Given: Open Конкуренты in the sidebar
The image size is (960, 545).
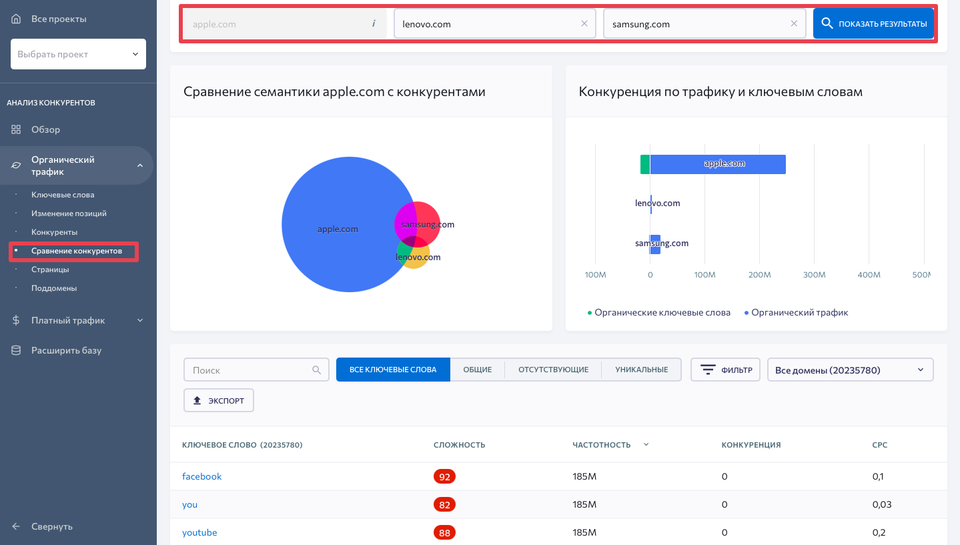Looking at the screenshot, I should pyautogui.click(x=55, y=232).
